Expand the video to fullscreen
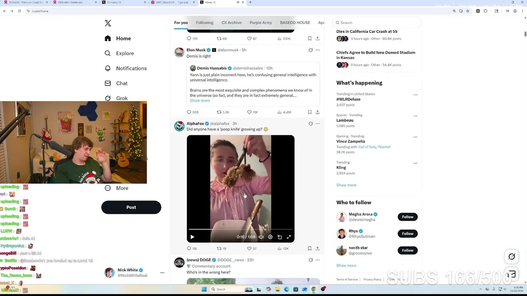527x296 pixels. [289, 237]
